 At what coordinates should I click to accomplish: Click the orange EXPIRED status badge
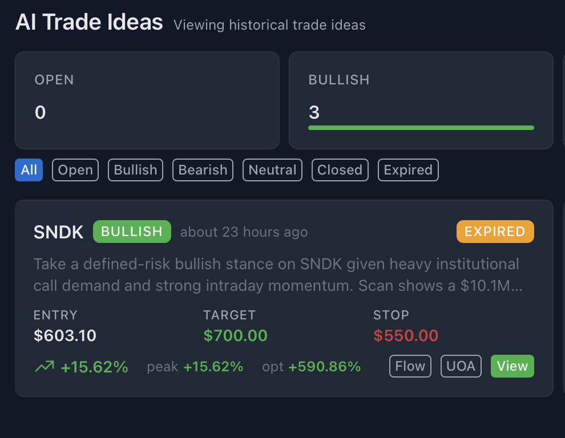click(x=495, y=232)
